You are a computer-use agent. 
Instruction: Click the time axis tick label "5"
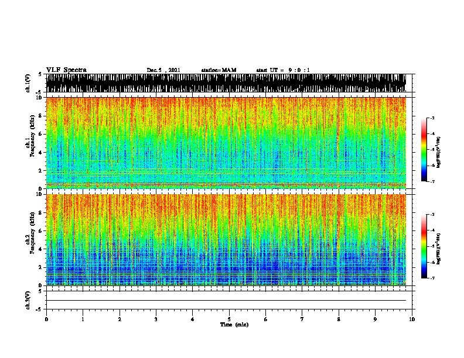229,319
